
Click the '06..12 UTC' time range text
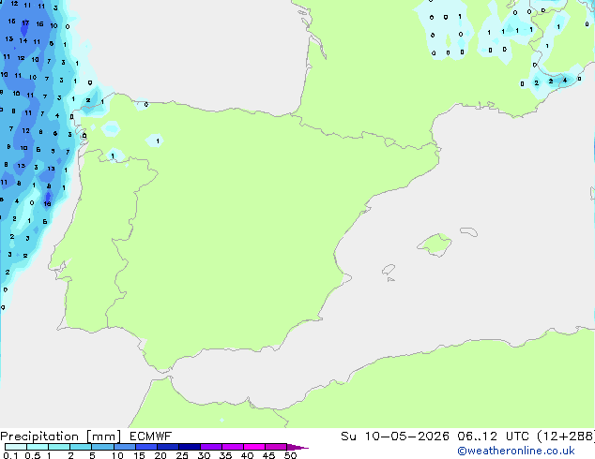tap(494, 437)
